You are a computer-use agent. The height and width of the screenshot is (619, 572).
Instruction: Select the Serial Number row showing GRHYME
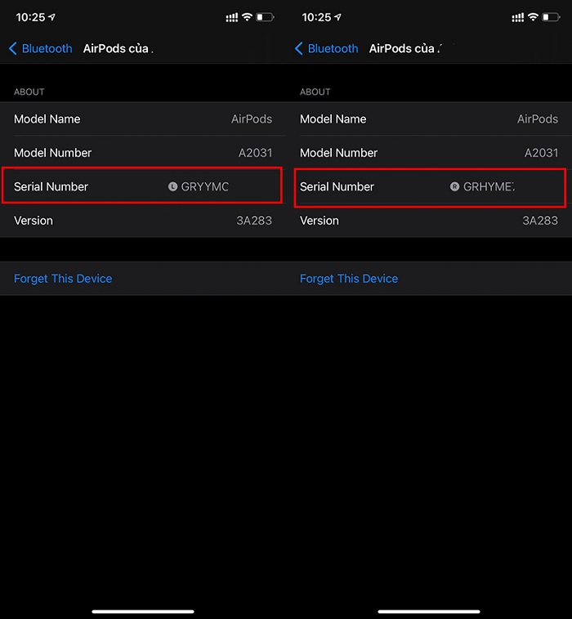pyautogui.click(x=429, y=186)
